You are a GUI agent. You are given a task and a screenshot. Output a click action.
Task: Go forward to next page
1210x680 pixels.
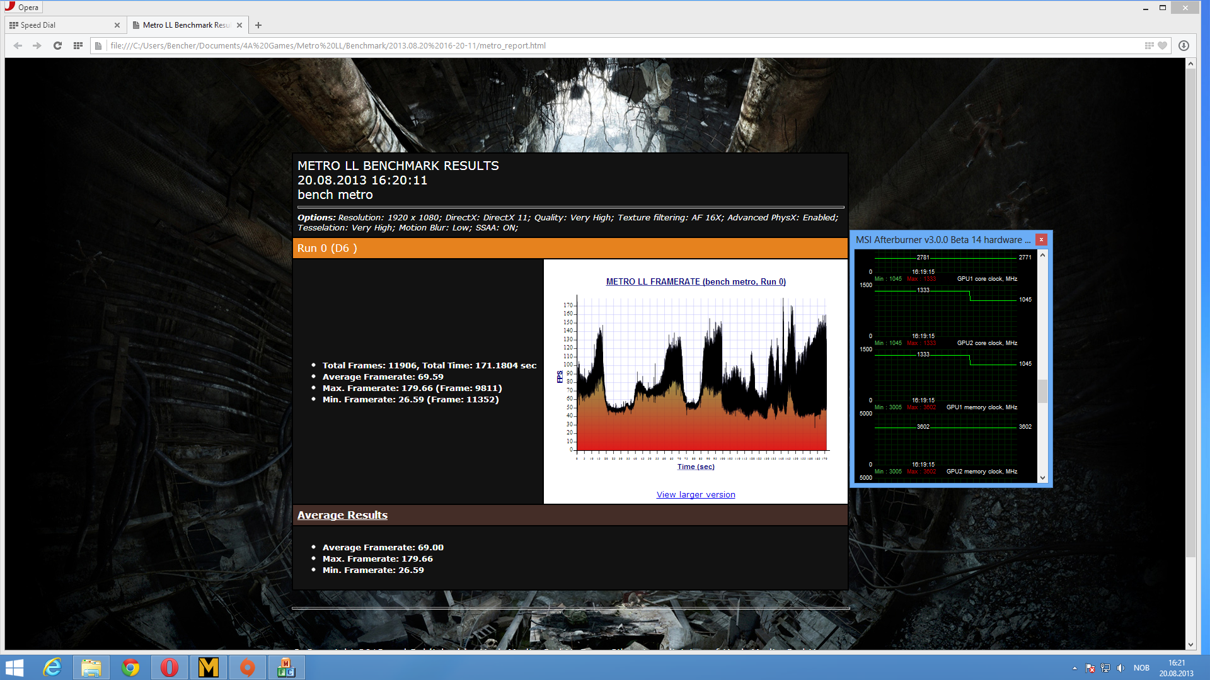coord(37,45)
